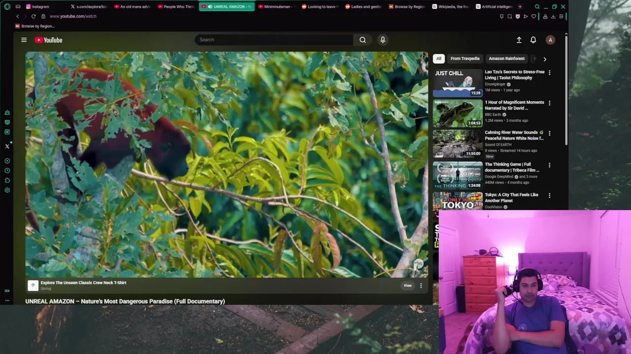This screenshot has height=354, width=631.
Task: Switch to the An old mans advice tab
Action: point(133,7)
